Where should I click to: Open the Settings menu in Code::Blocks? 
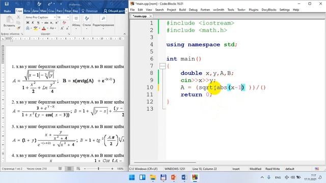[284, 10]
